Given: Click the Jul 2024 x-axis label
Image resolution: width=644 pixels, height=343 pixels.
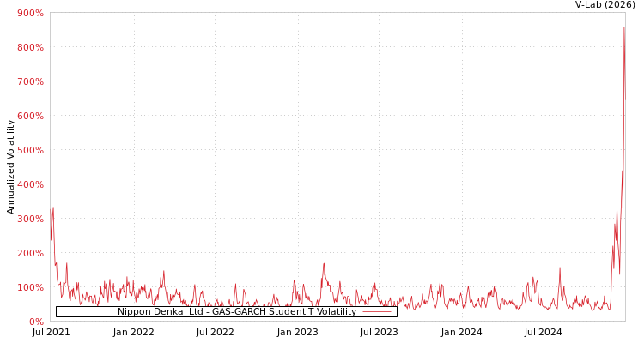Looking at the screenshot, I should click(x=543, y=333).
